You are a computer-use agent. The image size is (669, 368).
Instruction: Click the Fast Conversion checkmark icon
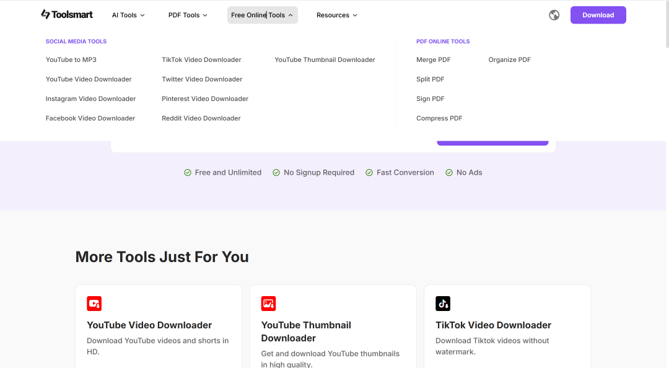click(369, 172)
